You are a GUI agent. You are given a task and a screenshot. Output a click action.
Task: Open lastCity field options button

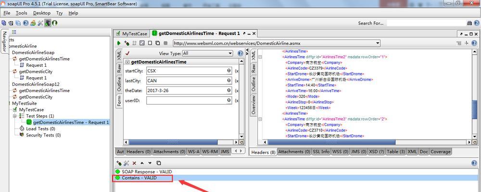[229, 81]
